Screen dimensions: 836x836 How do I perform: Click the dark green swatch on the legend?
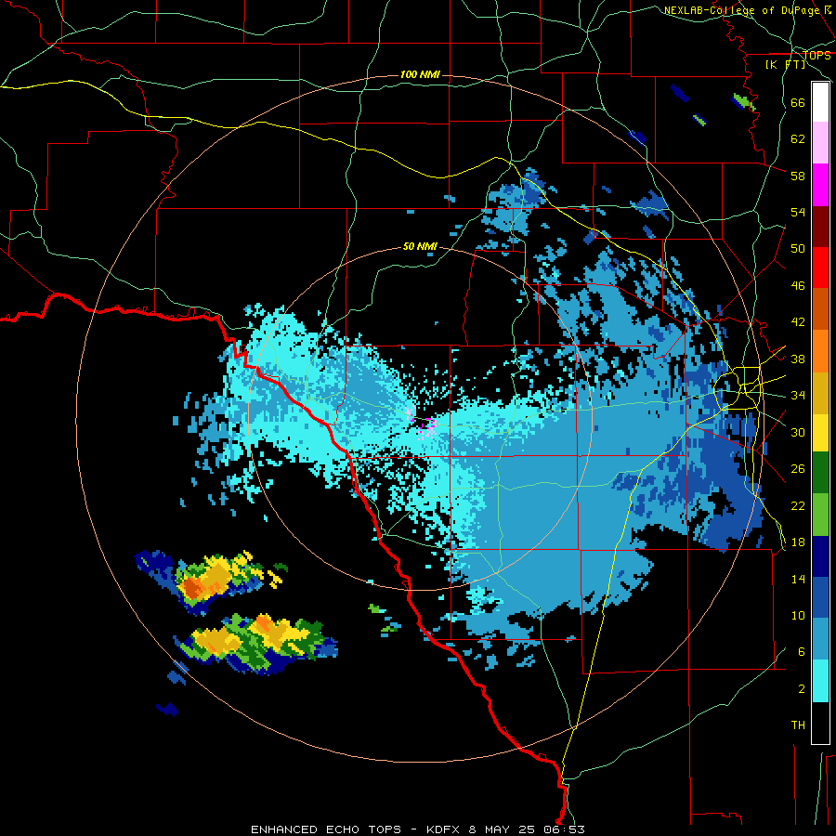pos(820,473)
